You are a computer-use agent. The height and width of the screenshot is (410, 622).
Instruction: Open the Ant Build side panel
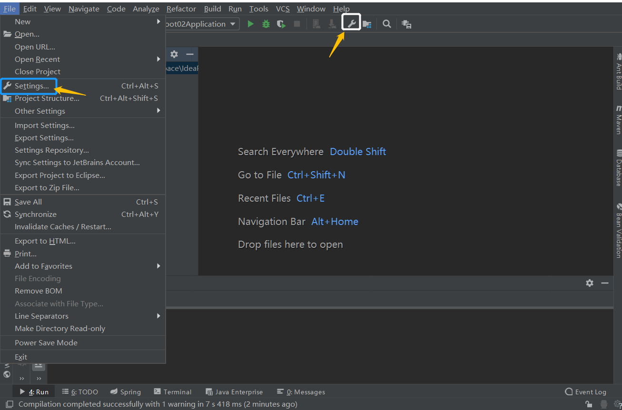point(619,71)
